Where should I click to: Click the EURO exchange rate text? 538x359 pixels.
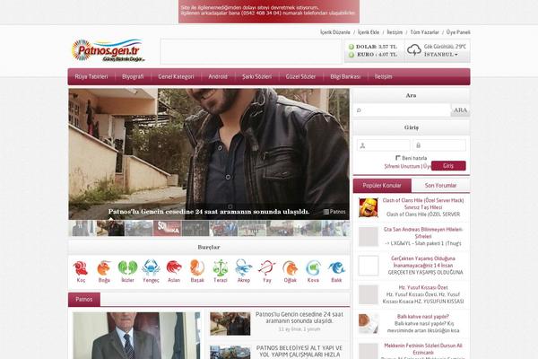click(377, 54)
